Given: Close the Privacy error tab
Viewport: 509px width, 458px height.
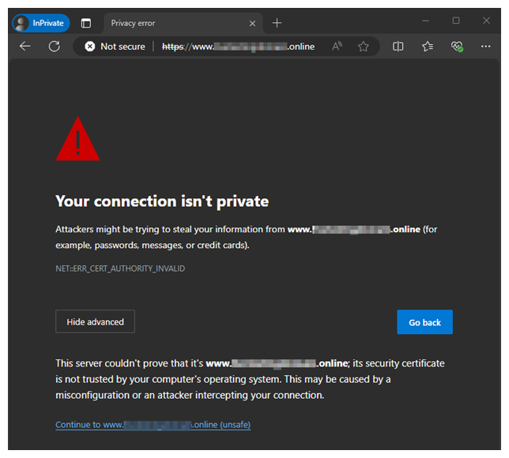Looking at the screenshot, I should click(x=253, y=23).
